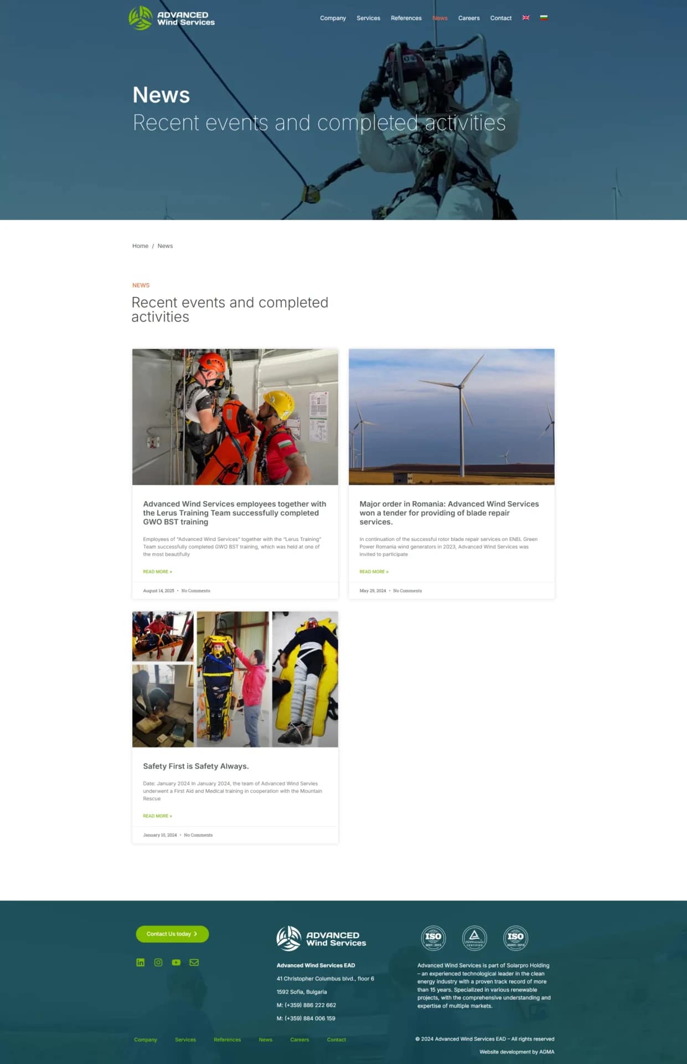Click the Advanced Wind Services header logo
Screen dimensions: 687x1064
pyautogui.click(x=172, y=18)
